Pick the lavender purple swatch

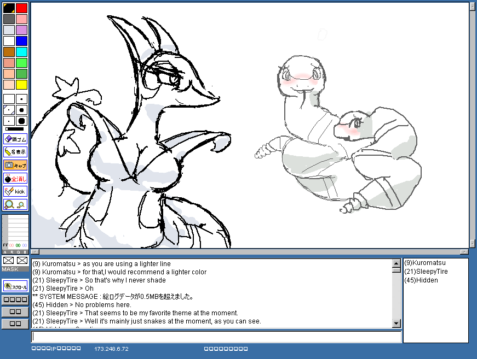(x=21, y=30)
